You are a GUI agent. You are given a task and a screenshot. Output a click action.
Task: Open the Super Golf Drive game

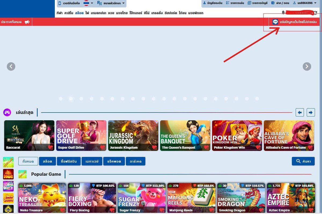coord(81,136)
